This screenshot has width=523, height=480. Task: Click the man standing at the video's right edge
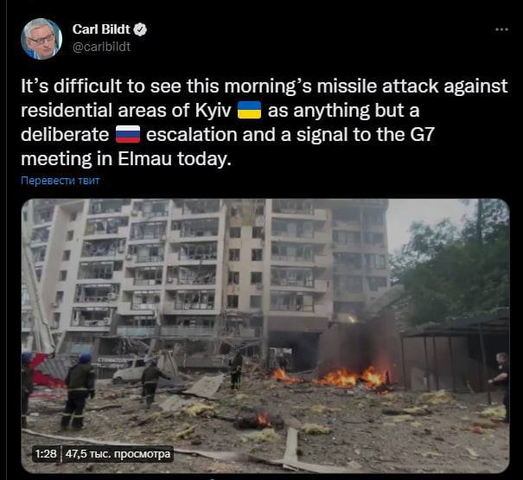pos(500,386)
